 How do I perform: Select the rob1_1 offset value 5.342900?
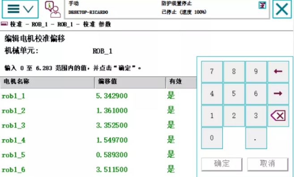[112, 96]
